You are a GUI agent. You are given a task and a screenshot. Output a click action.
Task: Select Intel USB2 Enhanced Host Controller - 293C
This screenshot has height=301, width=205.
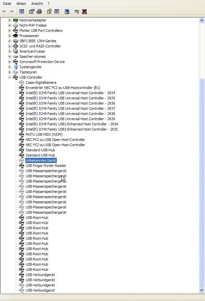pos(72,129)
